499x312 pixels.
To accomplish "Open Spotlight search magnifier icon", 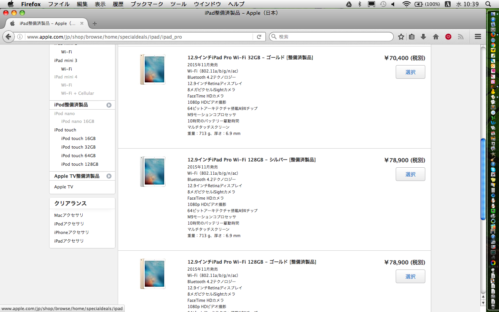I will click(x=488, y=4).
